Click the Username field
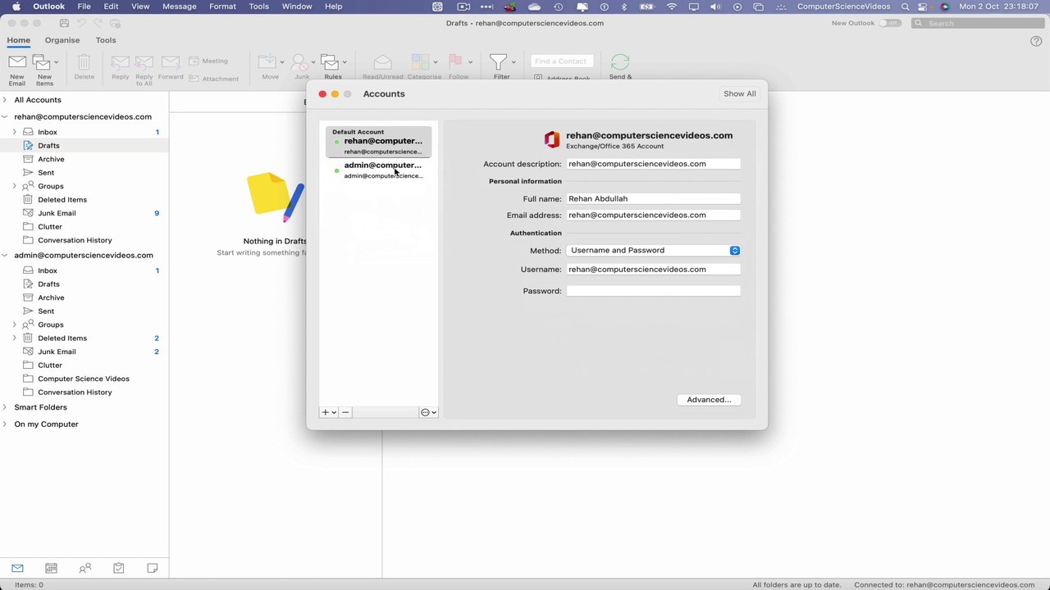 [653, 269]
